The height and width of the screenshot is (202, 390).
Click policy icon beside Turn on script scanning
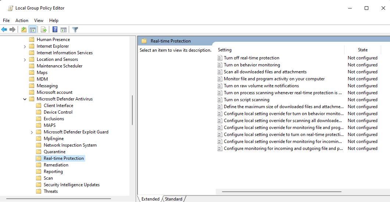(220, 100)
